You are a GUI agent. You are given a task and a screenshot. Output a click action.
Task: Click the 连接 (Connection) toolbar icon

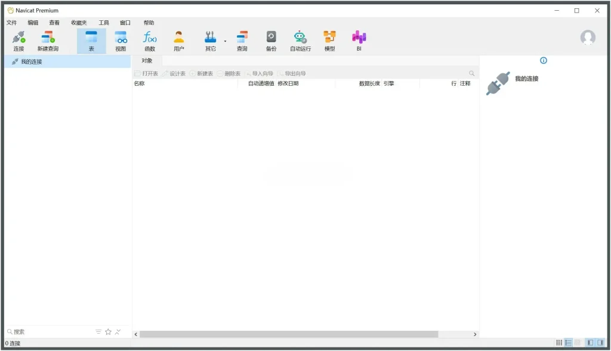tap(18, 41)
